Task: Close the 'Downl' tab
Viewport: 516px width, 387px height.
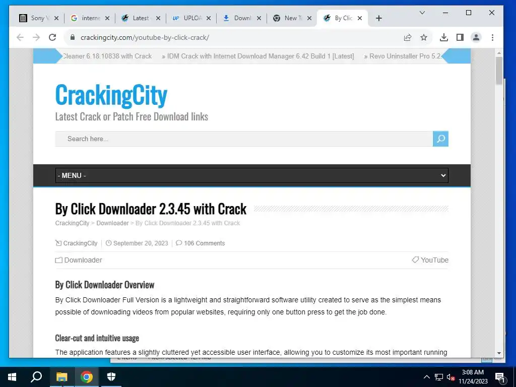Action: click(259, 18)
